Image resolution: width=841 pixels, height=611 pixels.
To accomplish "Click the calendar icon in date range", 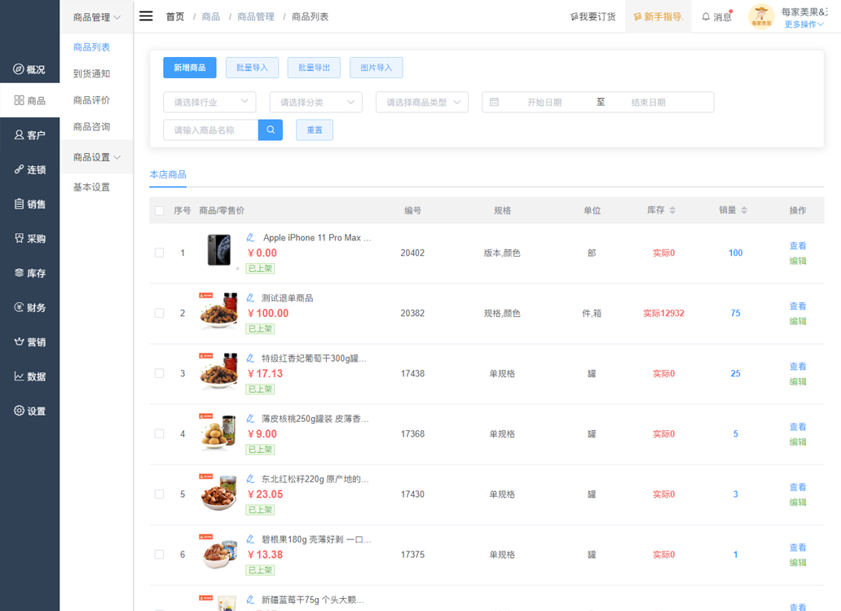I will (494, 102).
